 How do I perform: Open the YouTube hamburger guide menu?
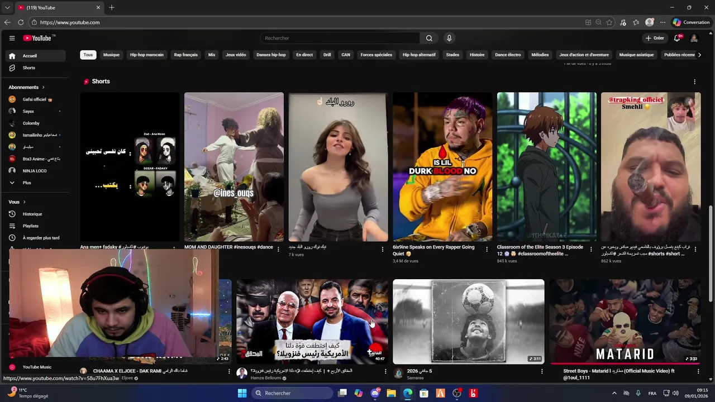pos(12,38)
